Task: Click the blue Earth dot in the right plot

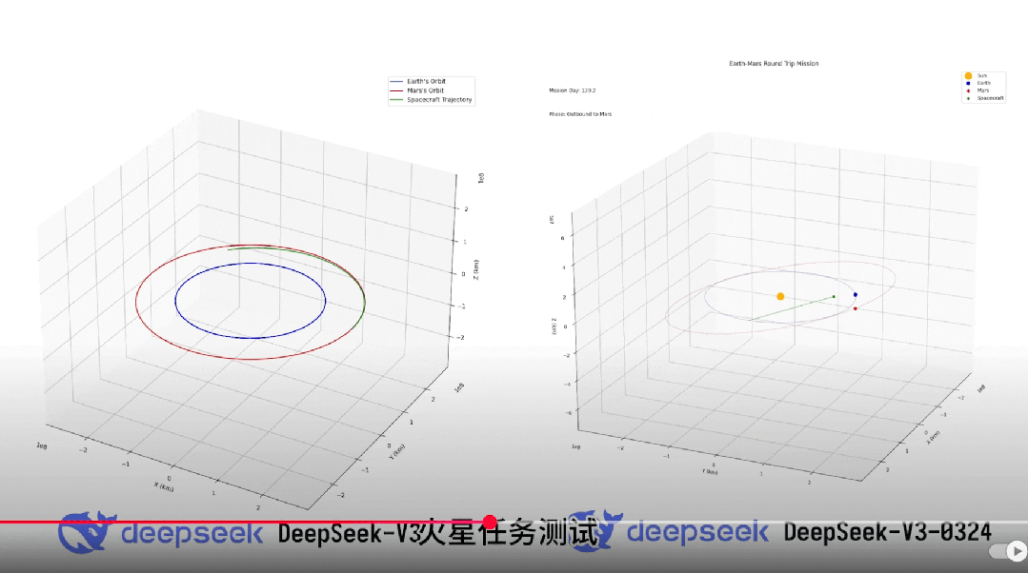Action: pos(855,295)
